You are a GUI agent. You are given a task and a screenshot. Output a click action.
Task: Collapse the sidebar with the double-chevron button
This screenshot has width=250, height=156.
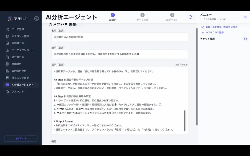(x=37, y=19)
